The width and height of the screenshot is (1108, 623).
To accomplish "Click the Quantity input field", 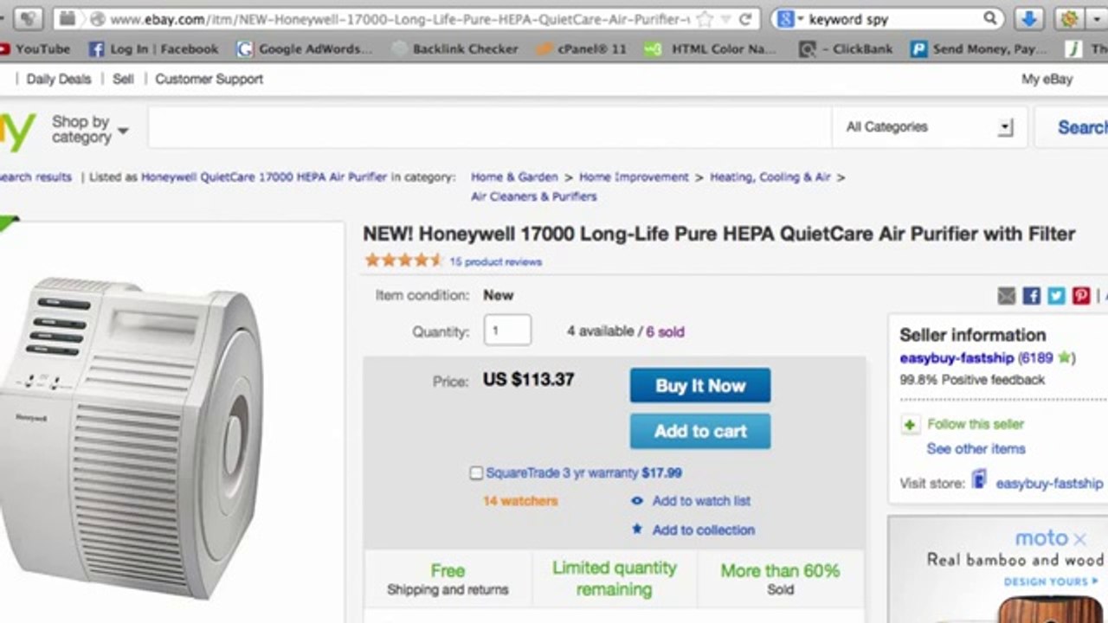I will coord(507,331).
